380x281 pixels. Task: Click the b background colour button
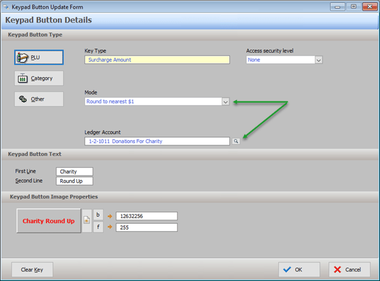(x=98, y=215)
